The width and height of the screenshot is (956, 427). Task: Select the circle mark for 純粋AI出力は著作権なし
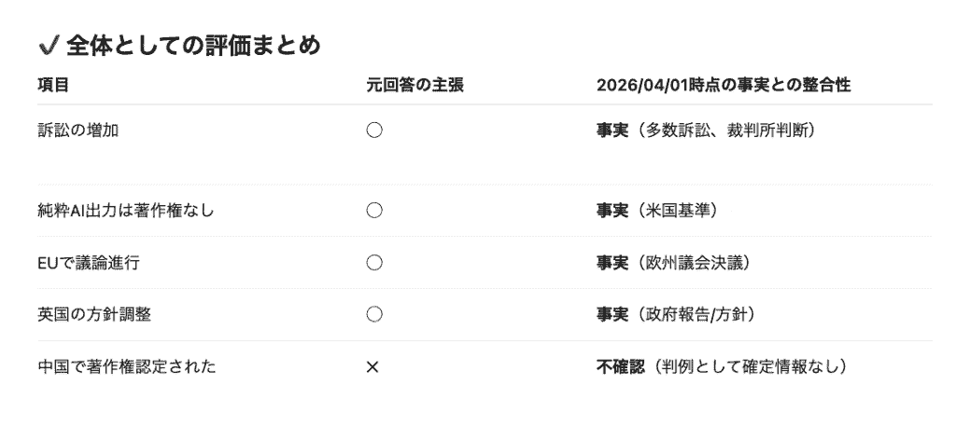(x=374, y=211)
